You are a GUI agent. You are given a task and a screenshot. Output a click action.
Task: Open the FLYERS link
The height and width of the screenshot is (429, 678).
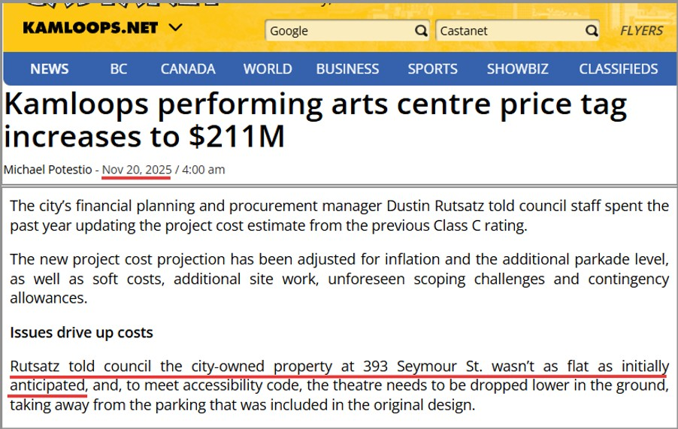[x=641, y=31]
